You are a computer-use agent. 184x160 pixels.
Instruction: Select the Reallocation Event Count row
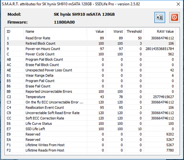(90, 108)
